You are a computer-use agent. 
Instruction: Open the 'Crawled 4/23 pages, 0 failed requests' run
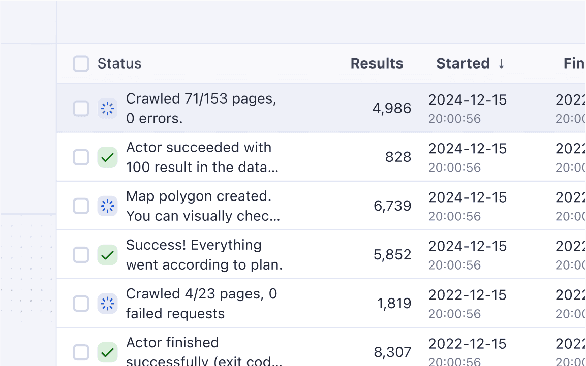[x=201, y=304]
